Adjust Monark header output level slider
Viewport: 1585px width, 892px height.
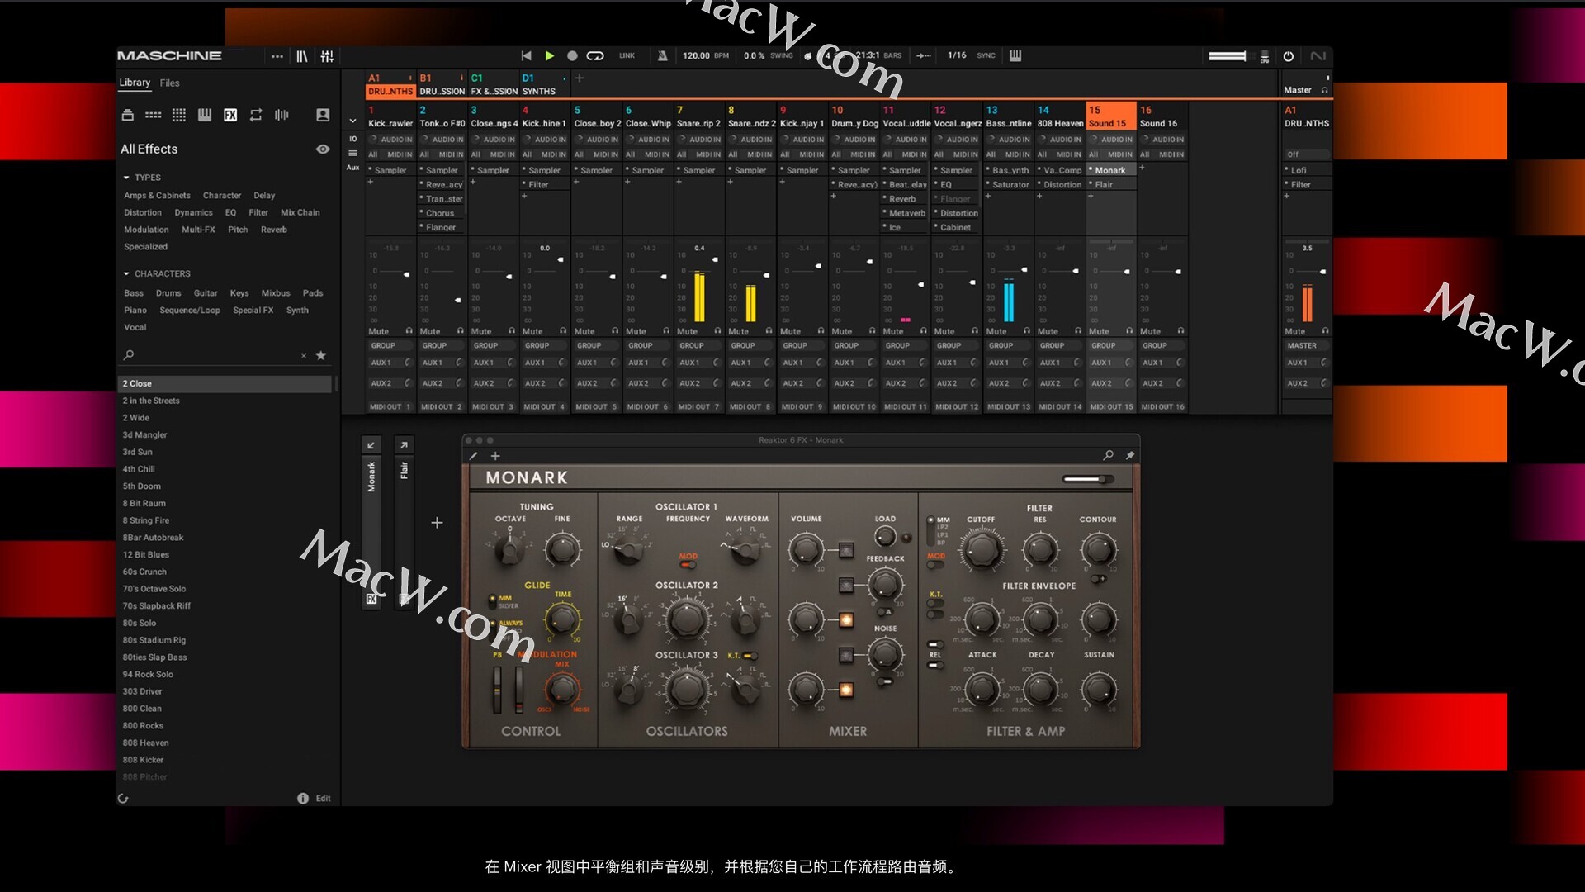pos(1087,479)
